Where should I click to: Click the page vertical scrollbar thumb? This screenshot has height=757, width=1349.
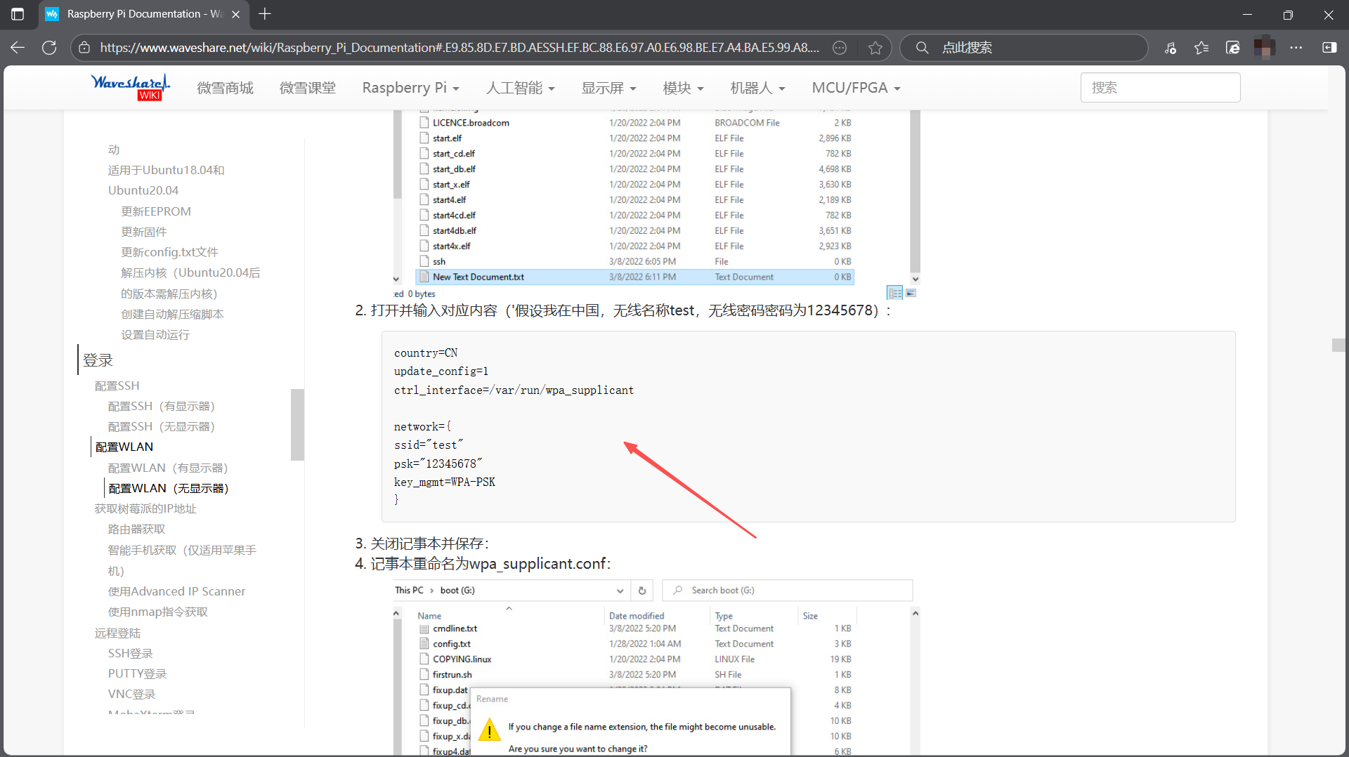click(x=1338, y=345)
